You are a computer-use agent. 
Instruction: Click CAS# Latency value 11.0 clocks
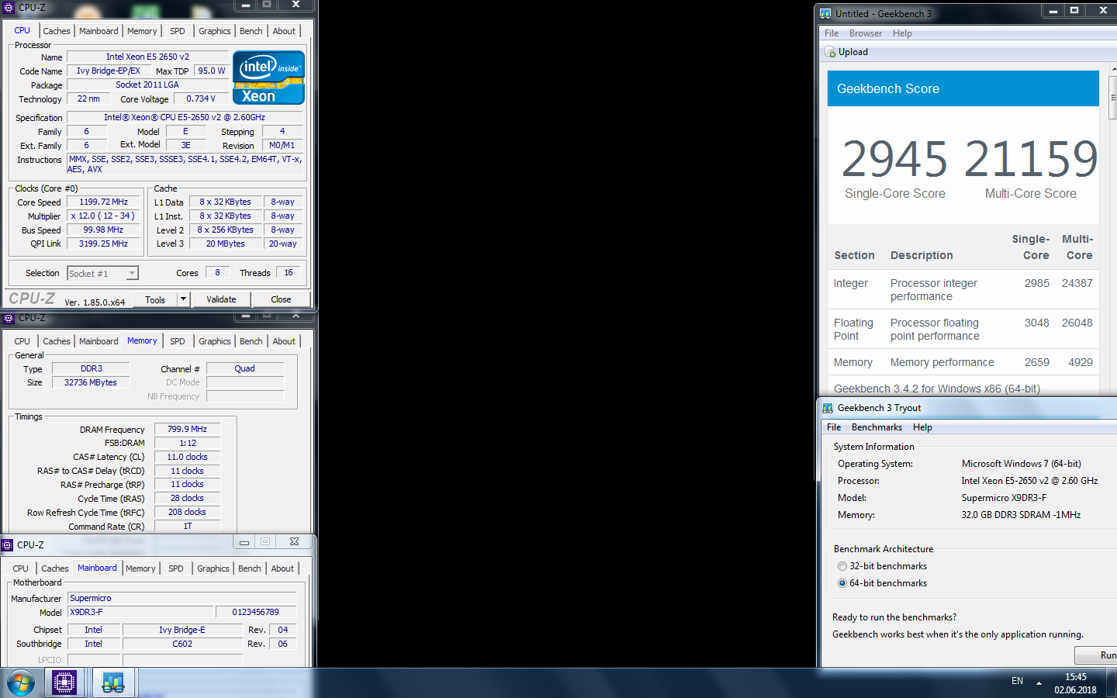point(187,457)
